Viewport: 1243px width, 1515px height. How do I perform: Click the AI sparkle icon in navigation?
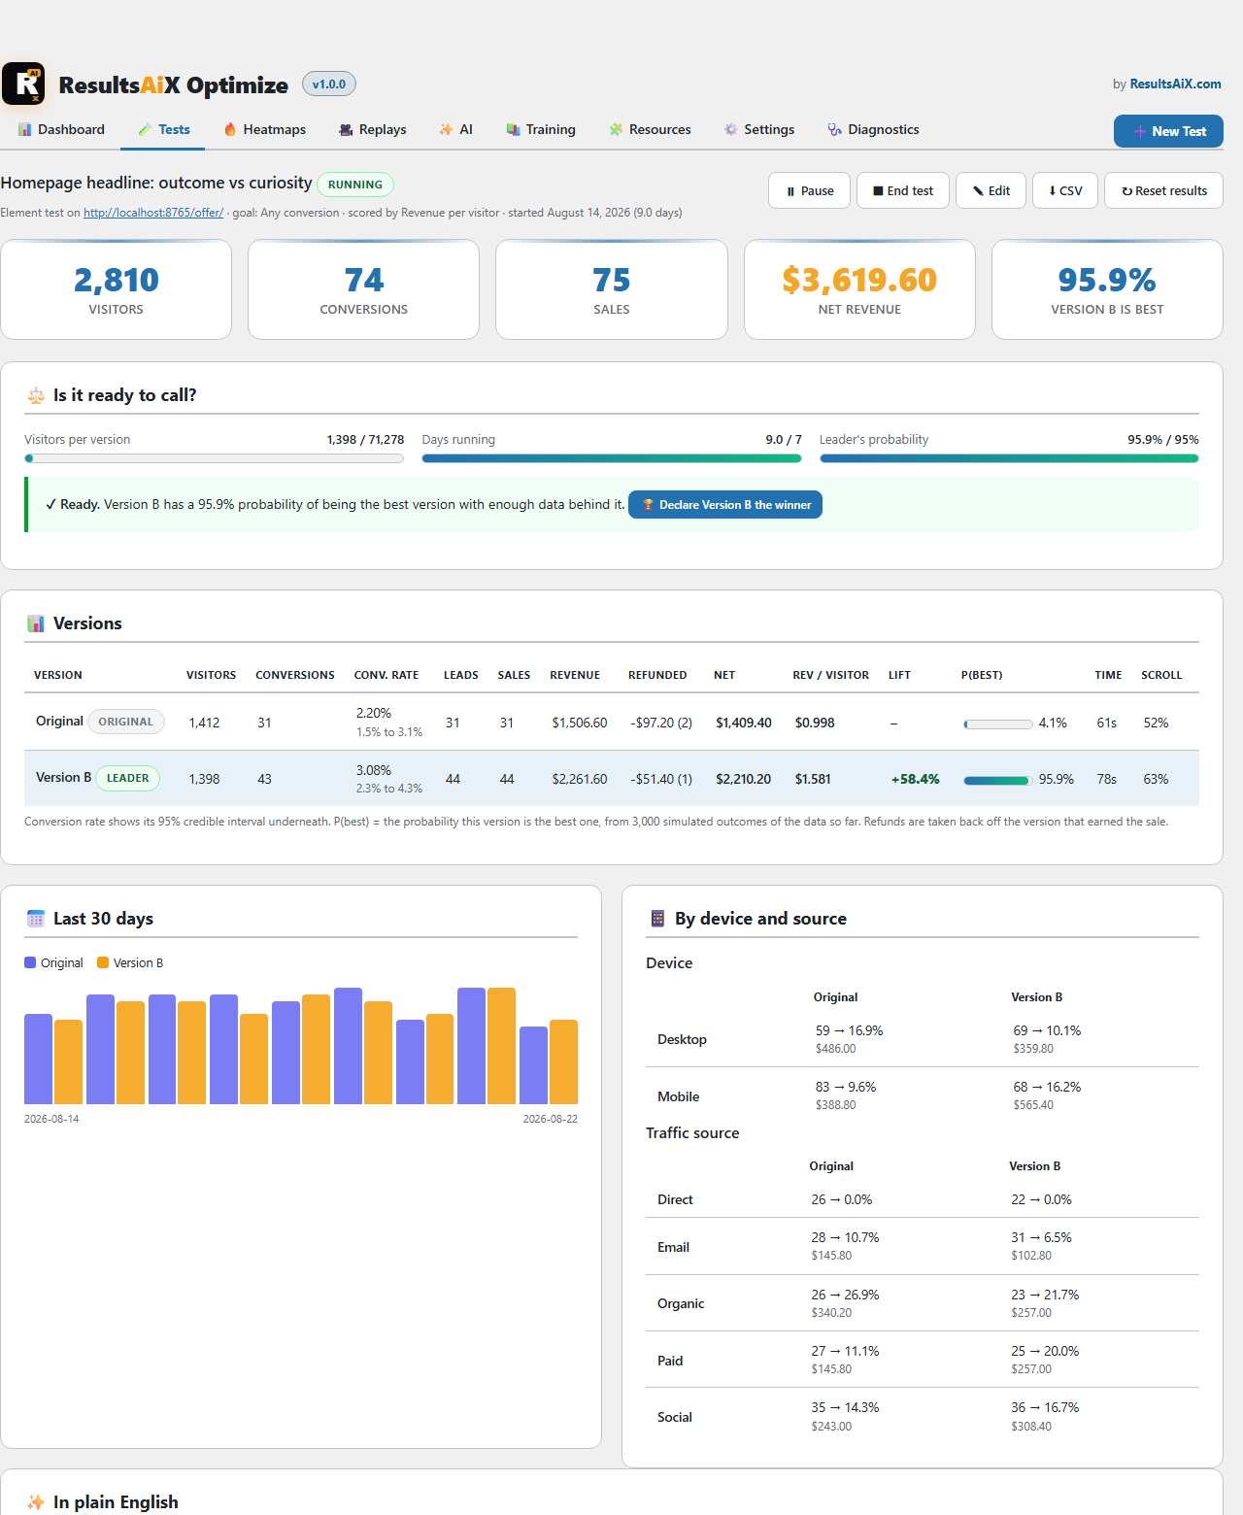(446, 129)
